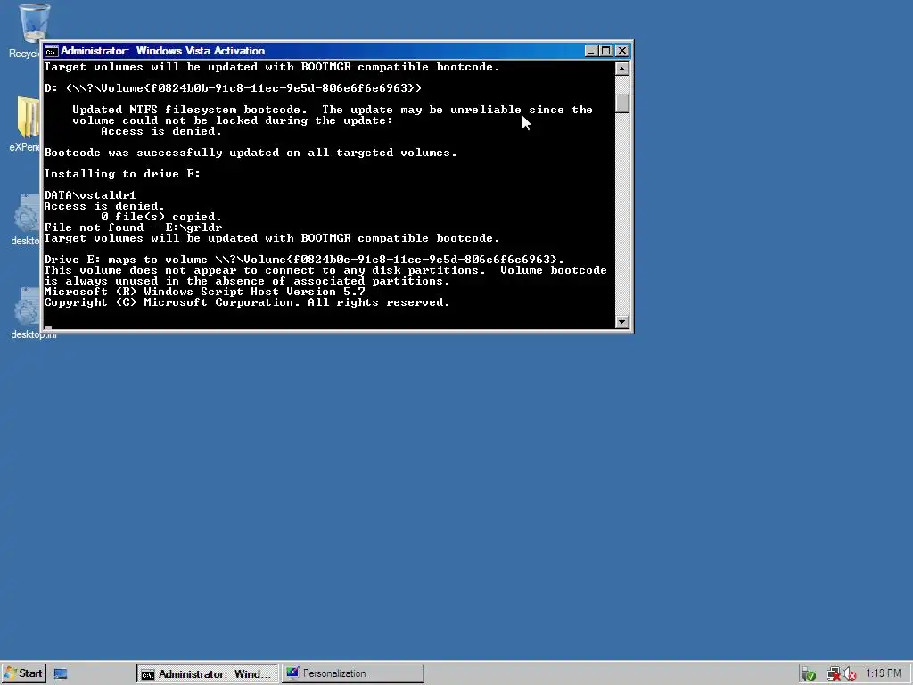Select the eXPerience folder on desktop
This screenshot has width=913, height=685.
[26, 123]
